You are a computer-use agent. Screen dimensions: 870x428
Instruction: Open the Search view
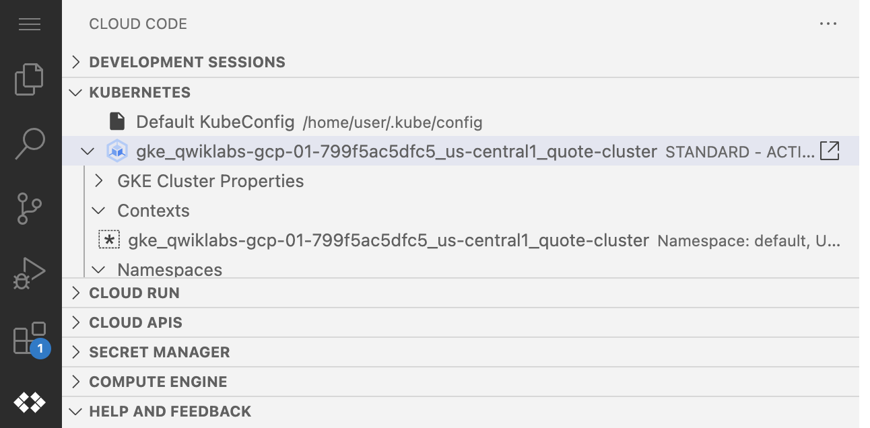coord(30,143)
